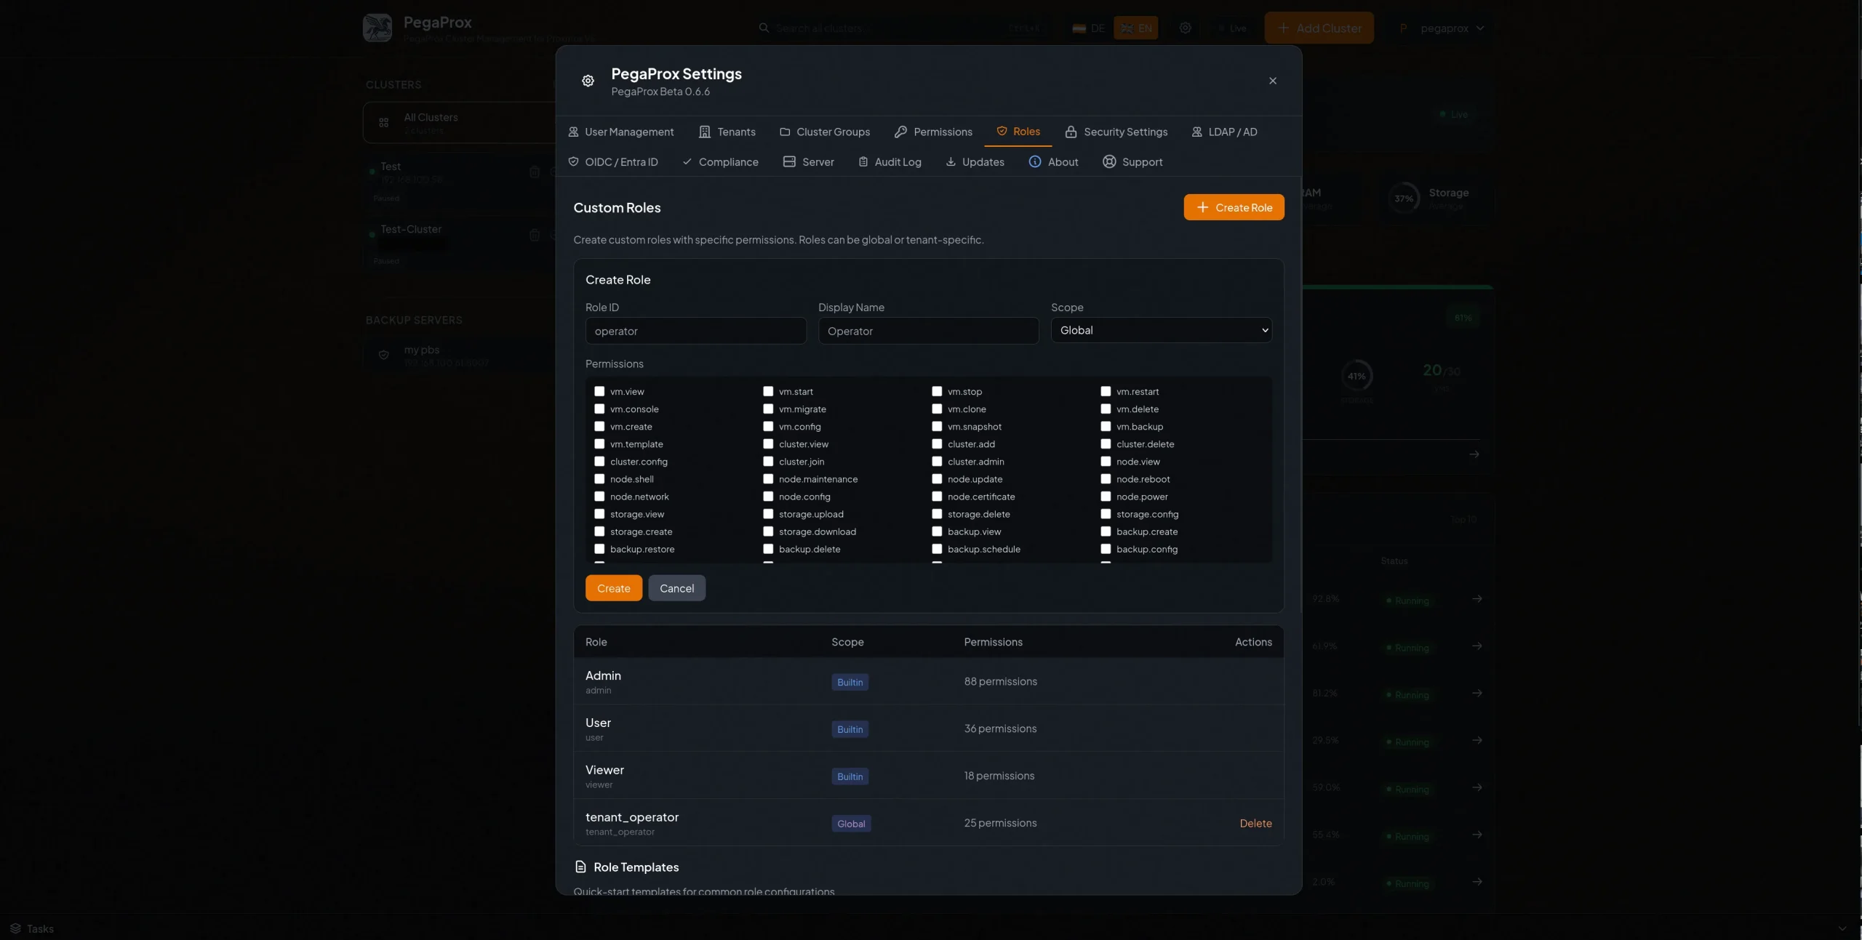Screen dimensions: 1862x940
Task: Click the my pbs shield icon in sidebar
Action: pyautogui.click(x=383, y=355)
